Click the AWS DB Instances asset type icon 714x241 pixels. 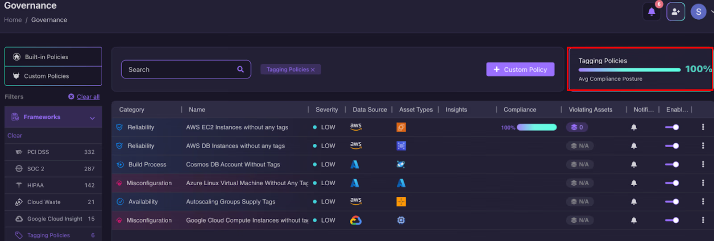tap(401, 146)
